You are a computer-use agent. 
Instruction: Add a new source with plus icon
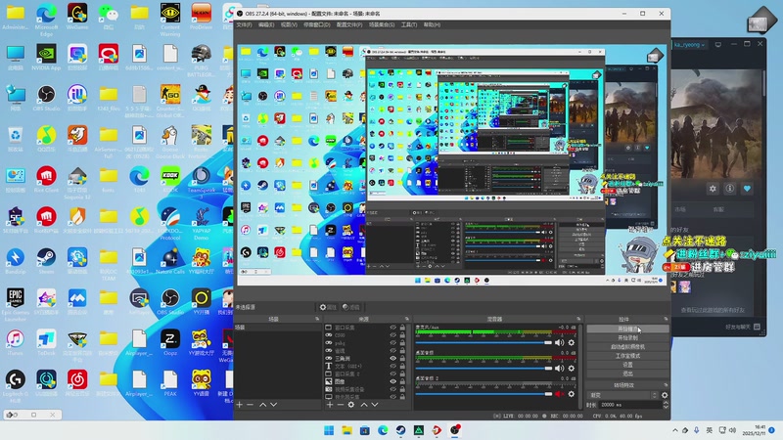click(330, 405)
